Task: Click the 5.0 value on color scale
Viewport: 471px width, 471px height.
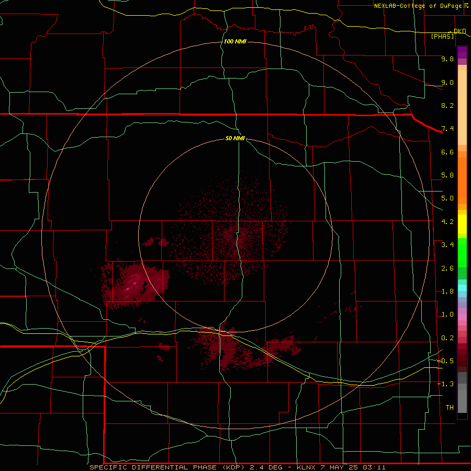Action: pyautogui.click(x=447, y=198)
